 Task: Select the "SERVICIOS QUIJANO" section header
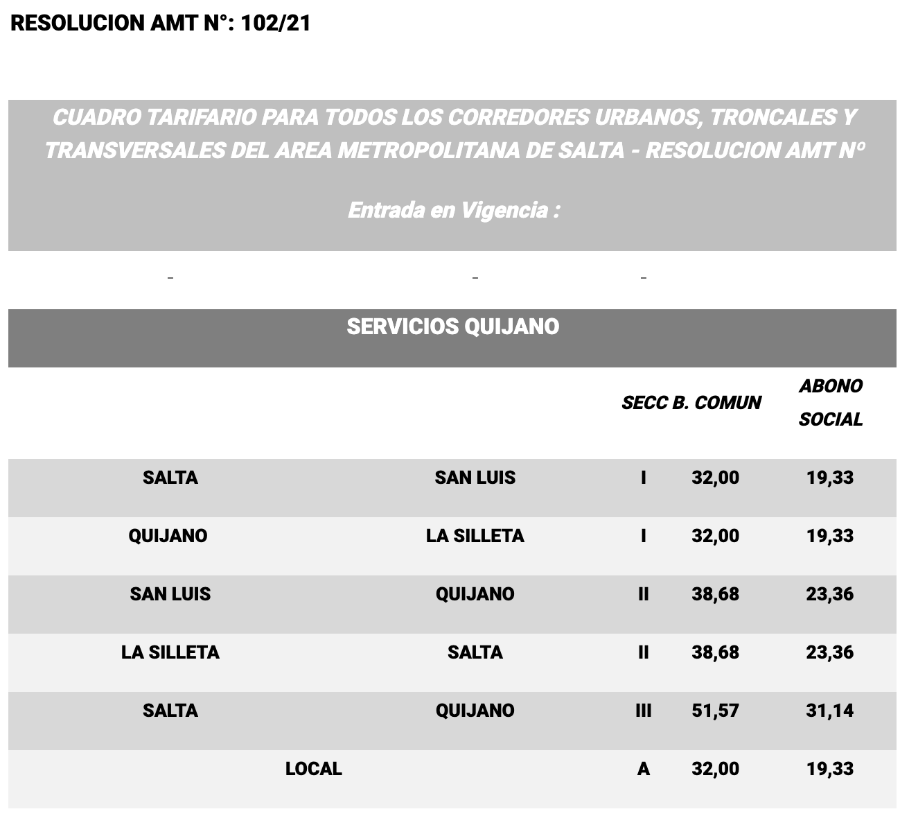[x=452, y=327]
